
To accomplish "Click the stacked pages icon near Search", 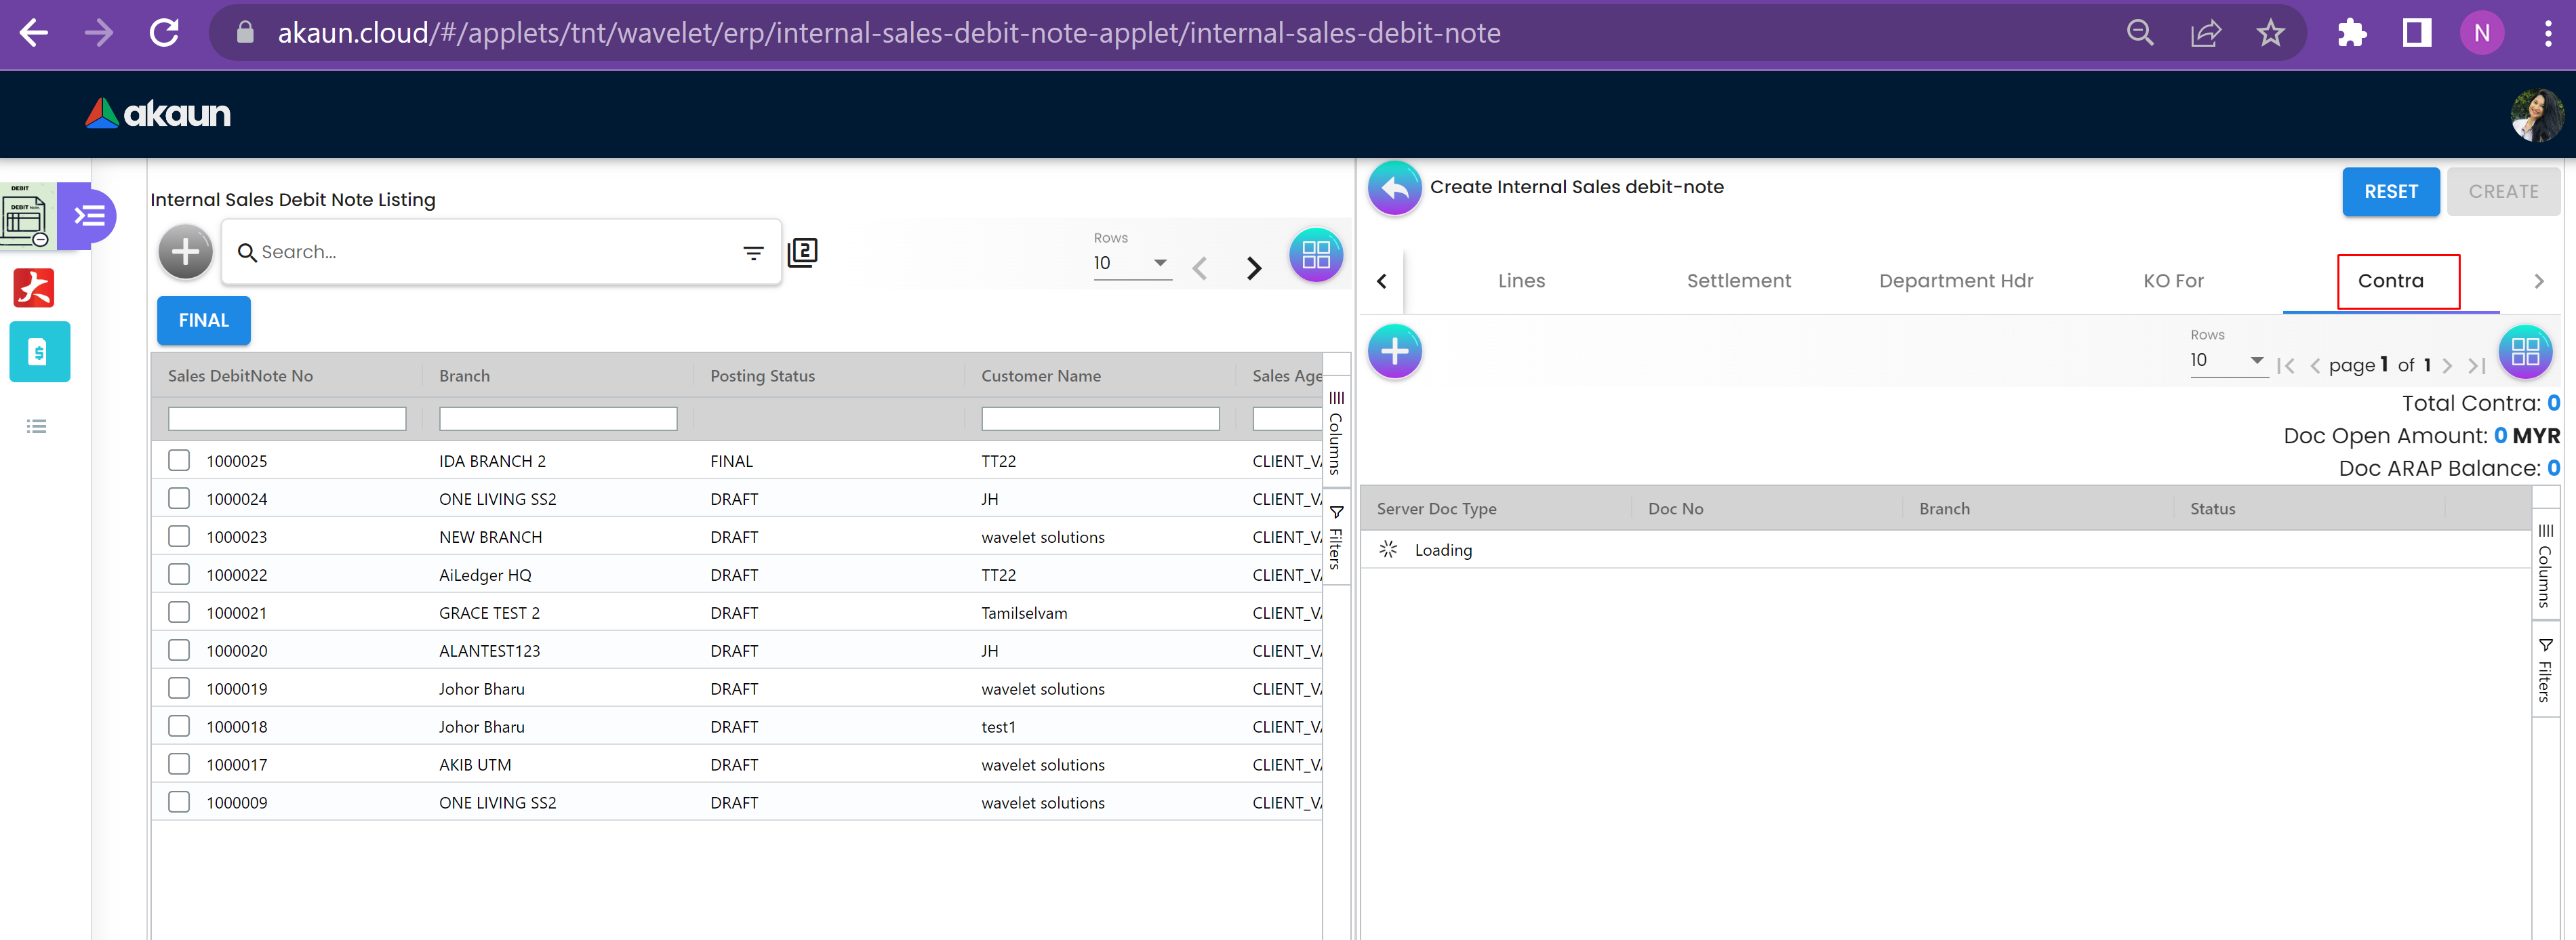I will point(802,252).
